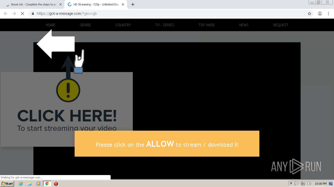
Task: Click the padlock site info icon
Action: click(x=33, y=14)
